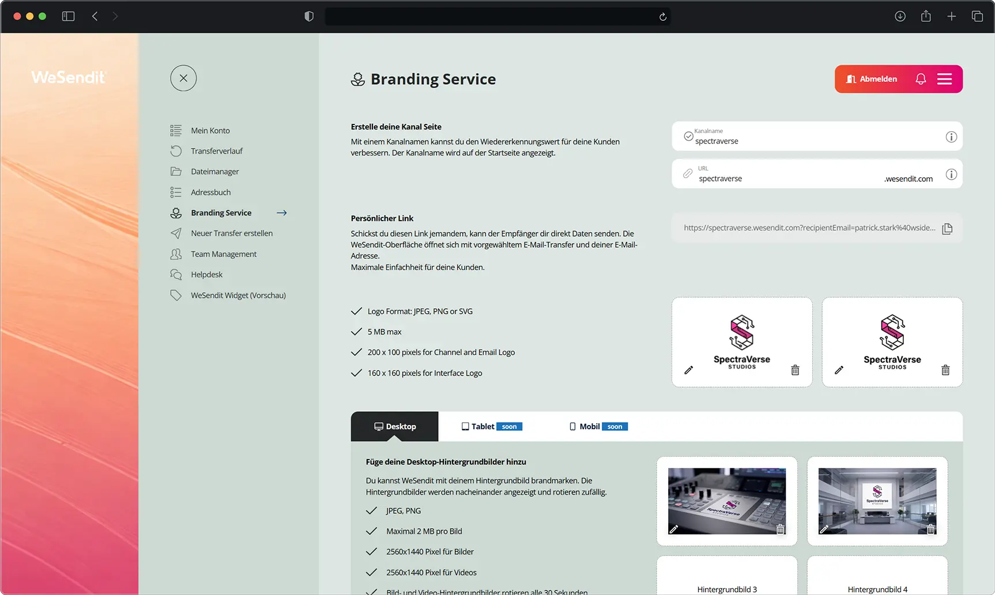Close the side menu with the X button
The width and height of the screenshot is (995, 595).
coord(183,78)
